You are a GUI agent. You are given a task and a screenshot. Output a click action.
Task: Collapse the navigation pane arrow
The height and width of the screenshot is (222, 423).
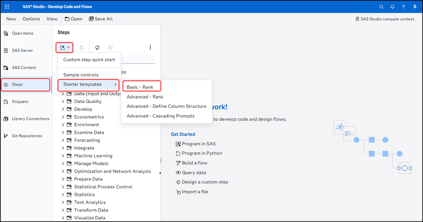(x=160, y=173)
